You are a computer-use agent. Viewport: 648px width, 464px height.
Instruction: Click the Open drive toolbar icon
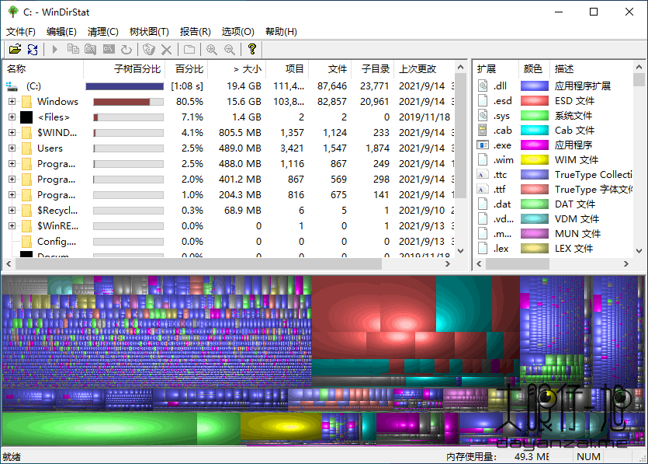point(15,49)
